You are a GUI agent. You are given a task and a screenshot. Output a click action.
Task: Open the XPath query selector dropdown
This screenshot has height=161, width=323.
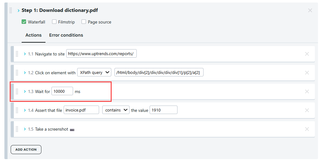pos(94,72)
